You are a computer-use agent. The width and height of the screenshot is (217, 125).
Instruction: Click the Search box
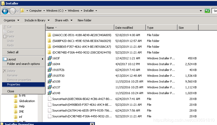pyautogui.click(x=214, y=11)
